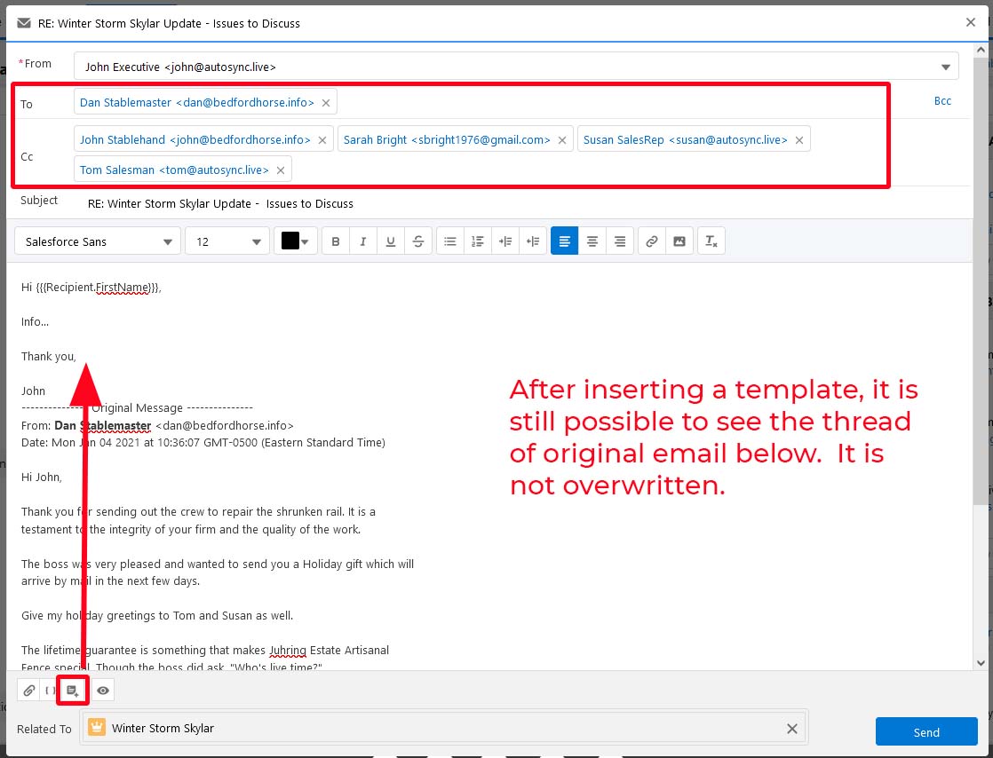Expand the font size 12 dropdown
The width and height of the screenshot is (993, 758).
tap(226, 241)
